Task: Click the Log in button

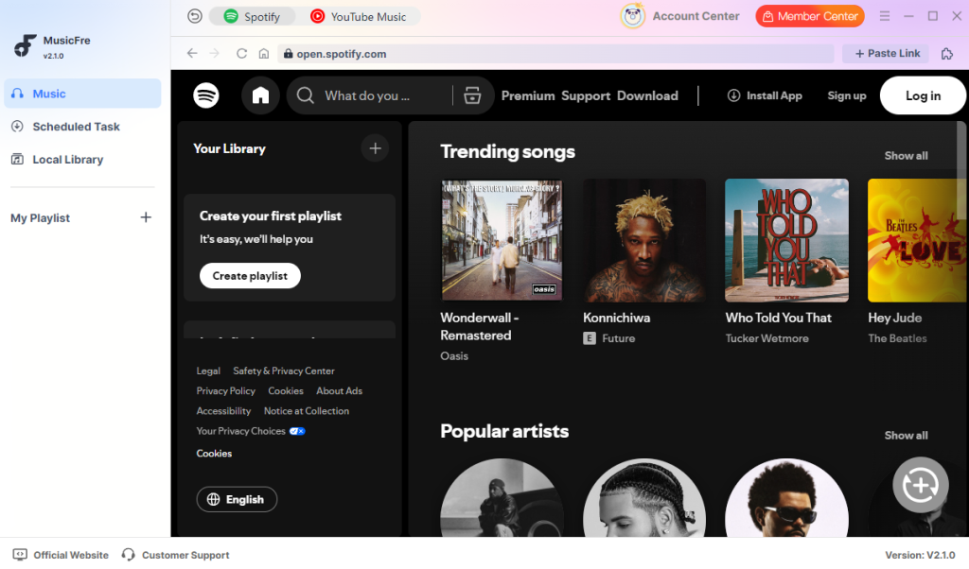Action: tap(923, 95)
